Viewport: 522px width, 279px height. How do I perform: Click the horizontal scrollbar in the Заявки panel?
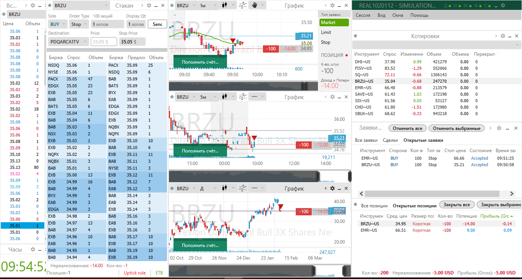pos(432,194)
